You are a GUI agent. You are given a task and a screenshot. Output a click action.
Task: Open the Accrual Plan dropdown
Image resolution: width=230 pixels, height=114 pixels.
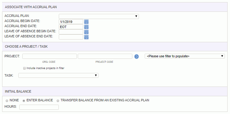pos(99,16)
